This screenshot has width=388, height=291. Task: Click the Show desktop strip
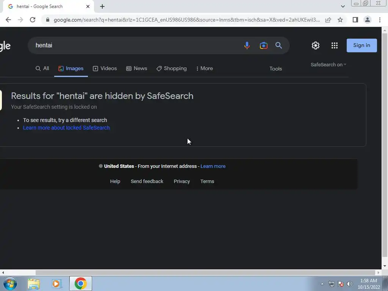tap(386, 283)
